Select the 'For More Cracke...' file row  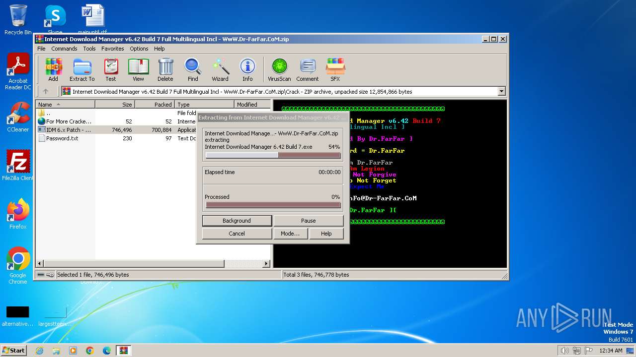(117, 121)
